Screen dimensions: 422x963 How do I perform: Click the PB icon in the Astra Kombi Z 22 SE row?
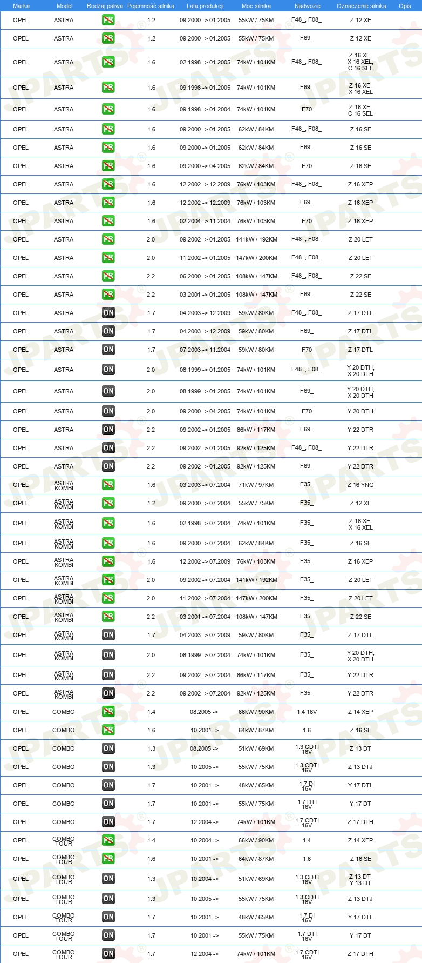pyautogui.click(x=108, y=617)
